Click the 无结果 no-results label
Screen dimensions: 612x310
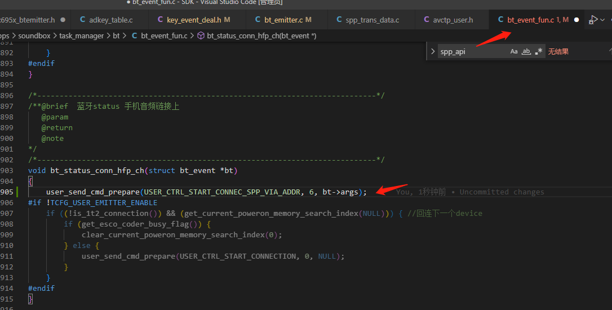(x=558, y=51)
